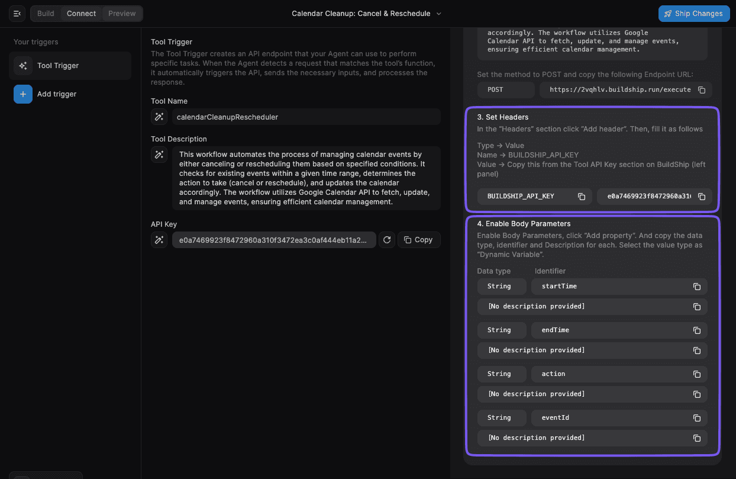
Task: Click the '4. Enable Body Parameters' heading
Action: pos(524,224)
